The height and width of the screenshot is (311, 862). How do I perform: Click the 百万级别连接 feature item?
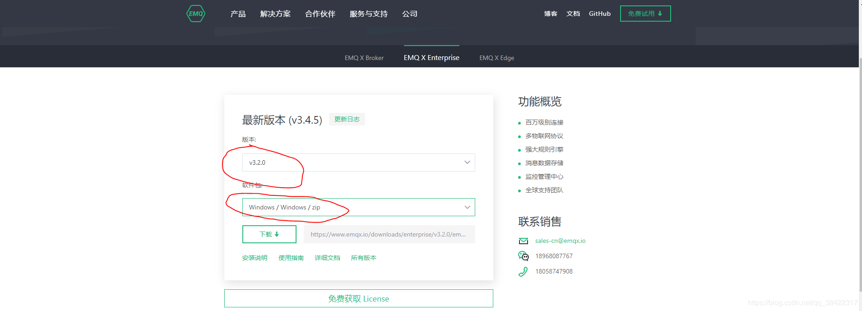click(x=544, y=122)
